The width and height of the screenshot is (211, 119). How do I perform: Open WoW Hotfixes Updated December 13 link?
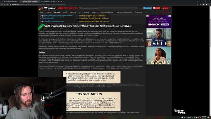(53, 17)
